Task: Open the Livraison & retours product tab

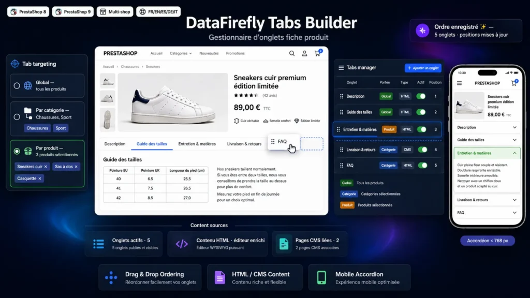Action: click(x=244, y=144)
